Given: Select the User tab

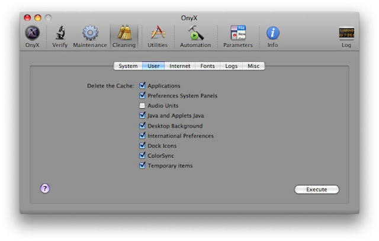Looking at the screenshot, I should click(153, 66).
